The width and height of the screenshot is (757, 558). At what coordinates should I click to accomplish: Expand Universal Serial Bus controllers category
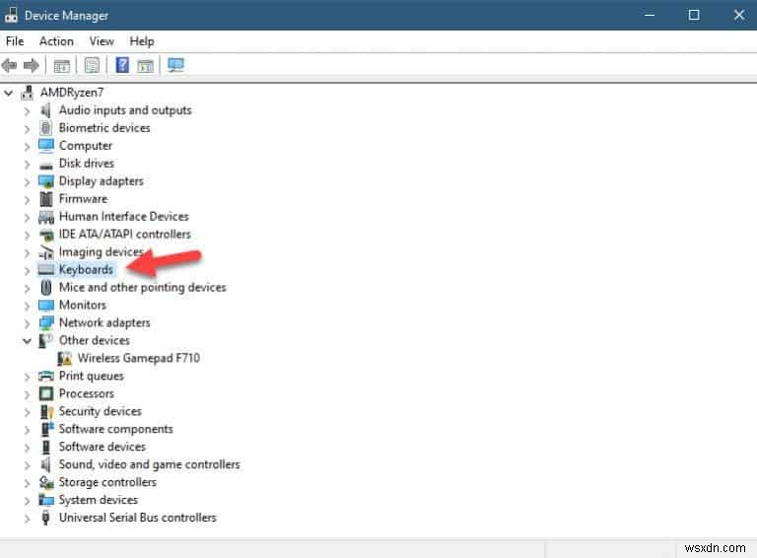[x=27, y=519]
